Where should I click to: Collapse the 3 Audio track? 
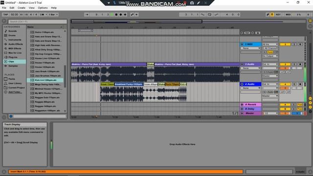(242, 64)
